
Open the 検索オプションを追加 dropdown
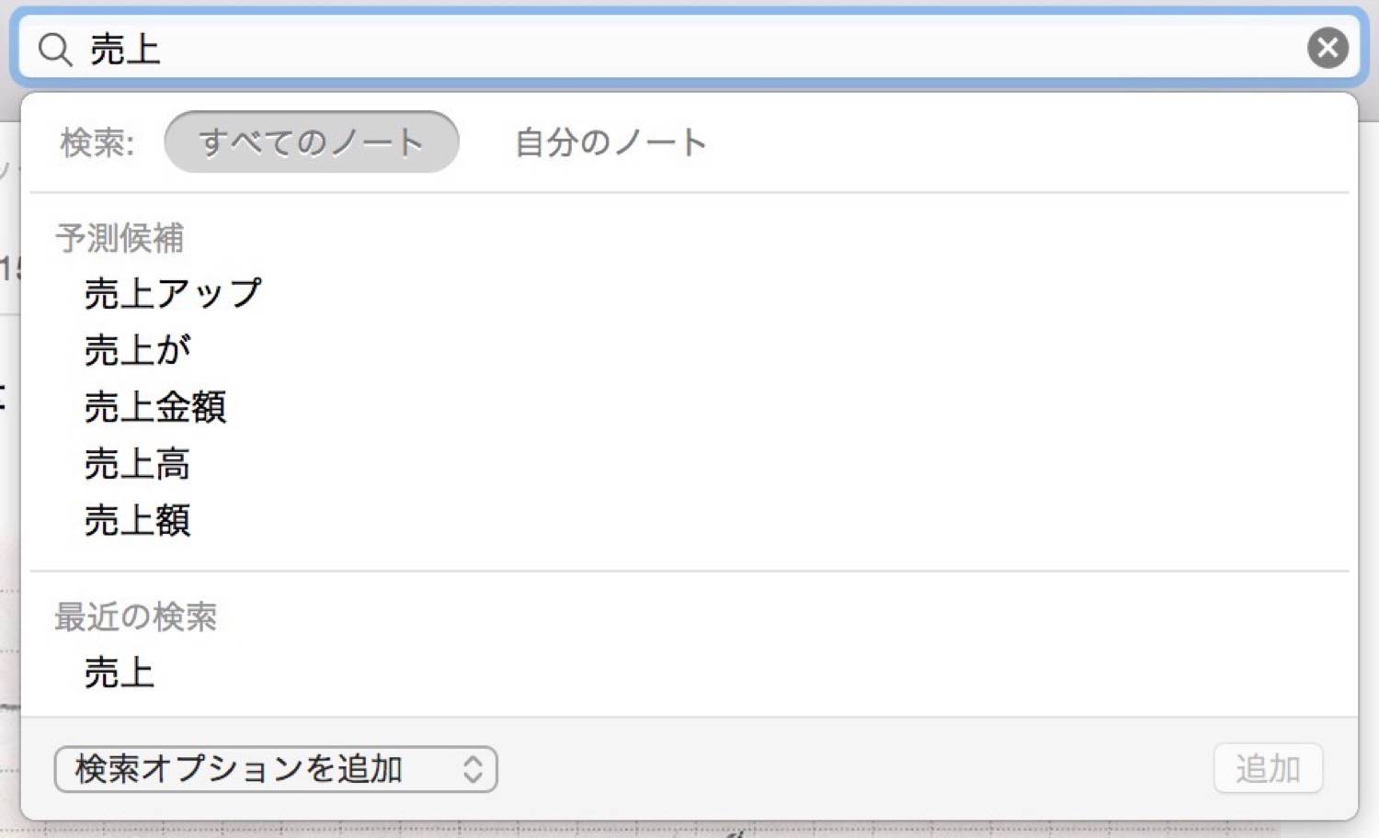point(276,769)
